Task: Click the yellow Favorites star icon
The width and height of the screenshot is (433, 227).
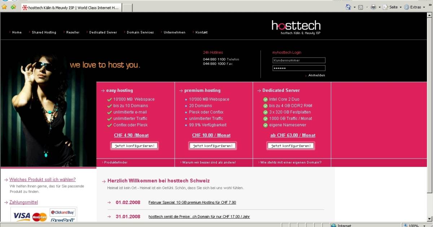Action: (x=4, y=7)
